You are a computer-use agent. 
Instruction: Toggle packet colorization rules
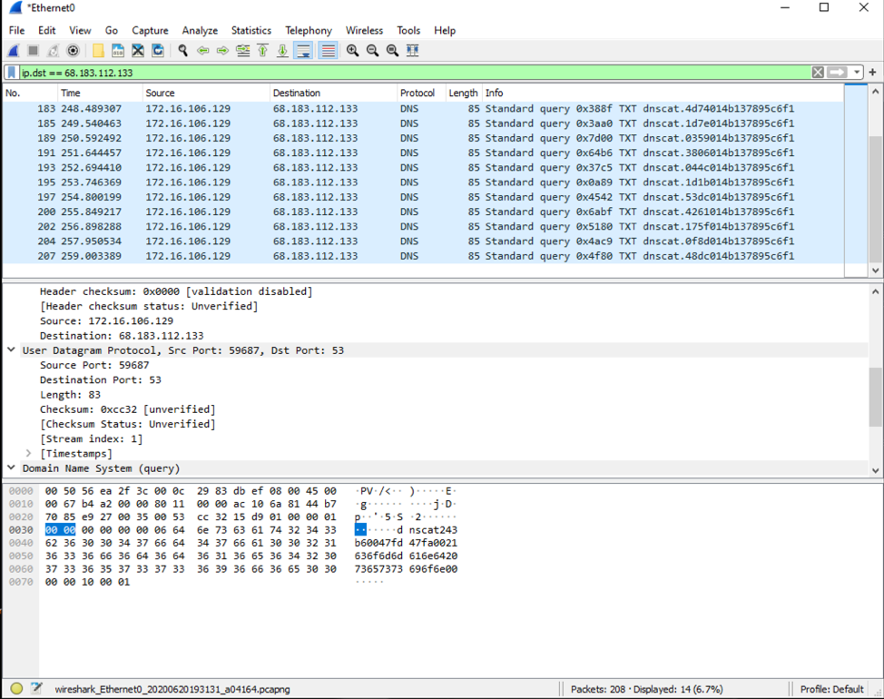click(329, 51)
